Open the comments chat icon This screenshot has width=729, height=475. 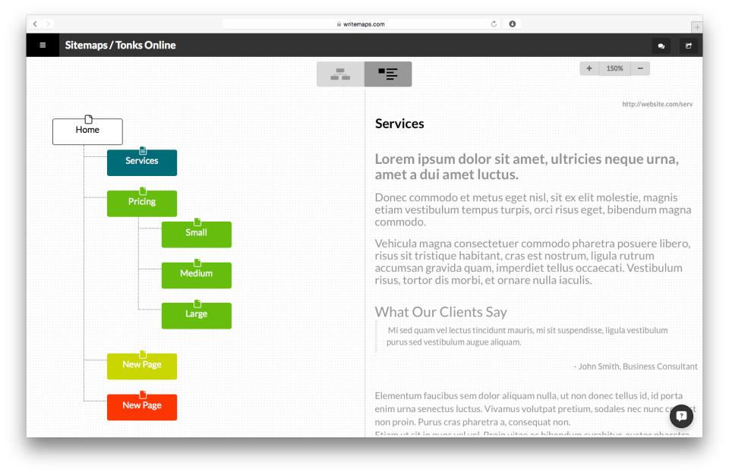pyautogui.click(x=661, y=46)
